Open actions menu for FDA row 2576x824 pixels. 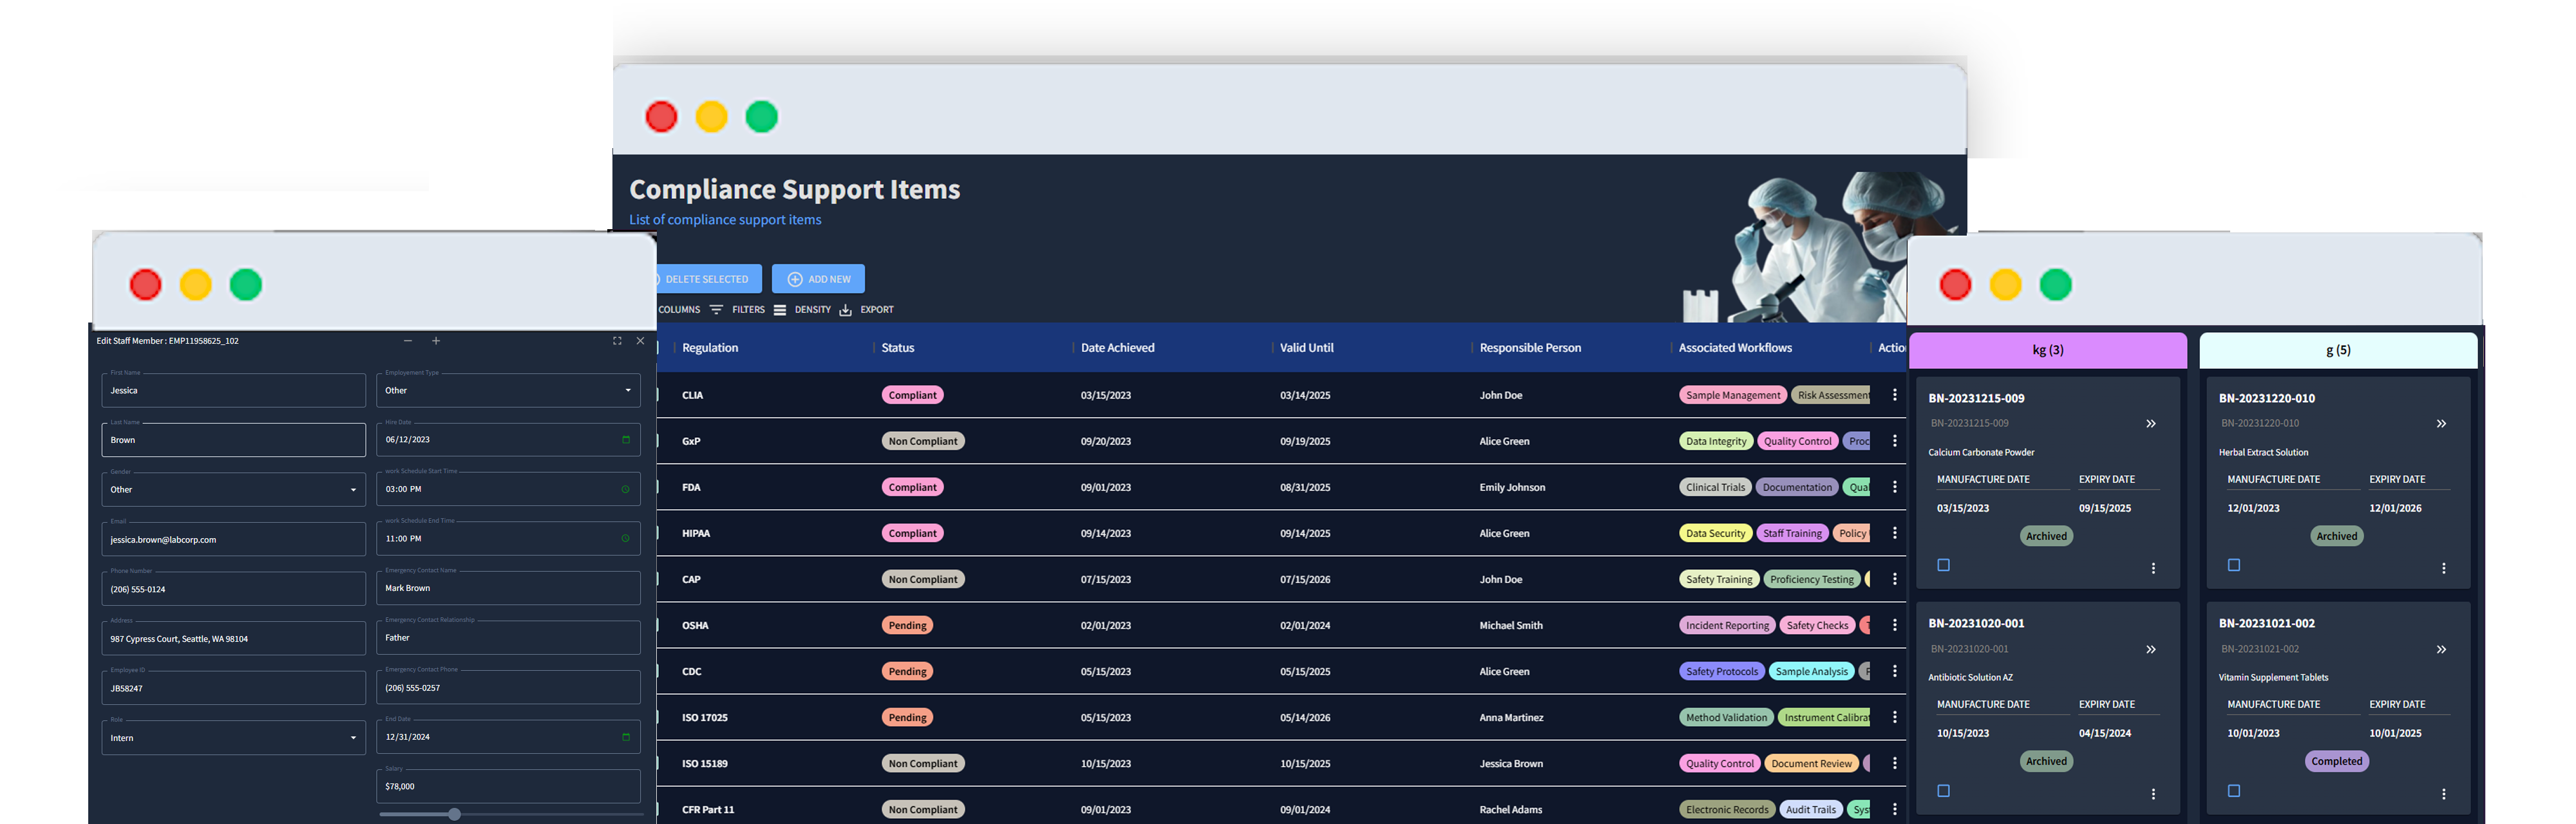pos(1894,487)
